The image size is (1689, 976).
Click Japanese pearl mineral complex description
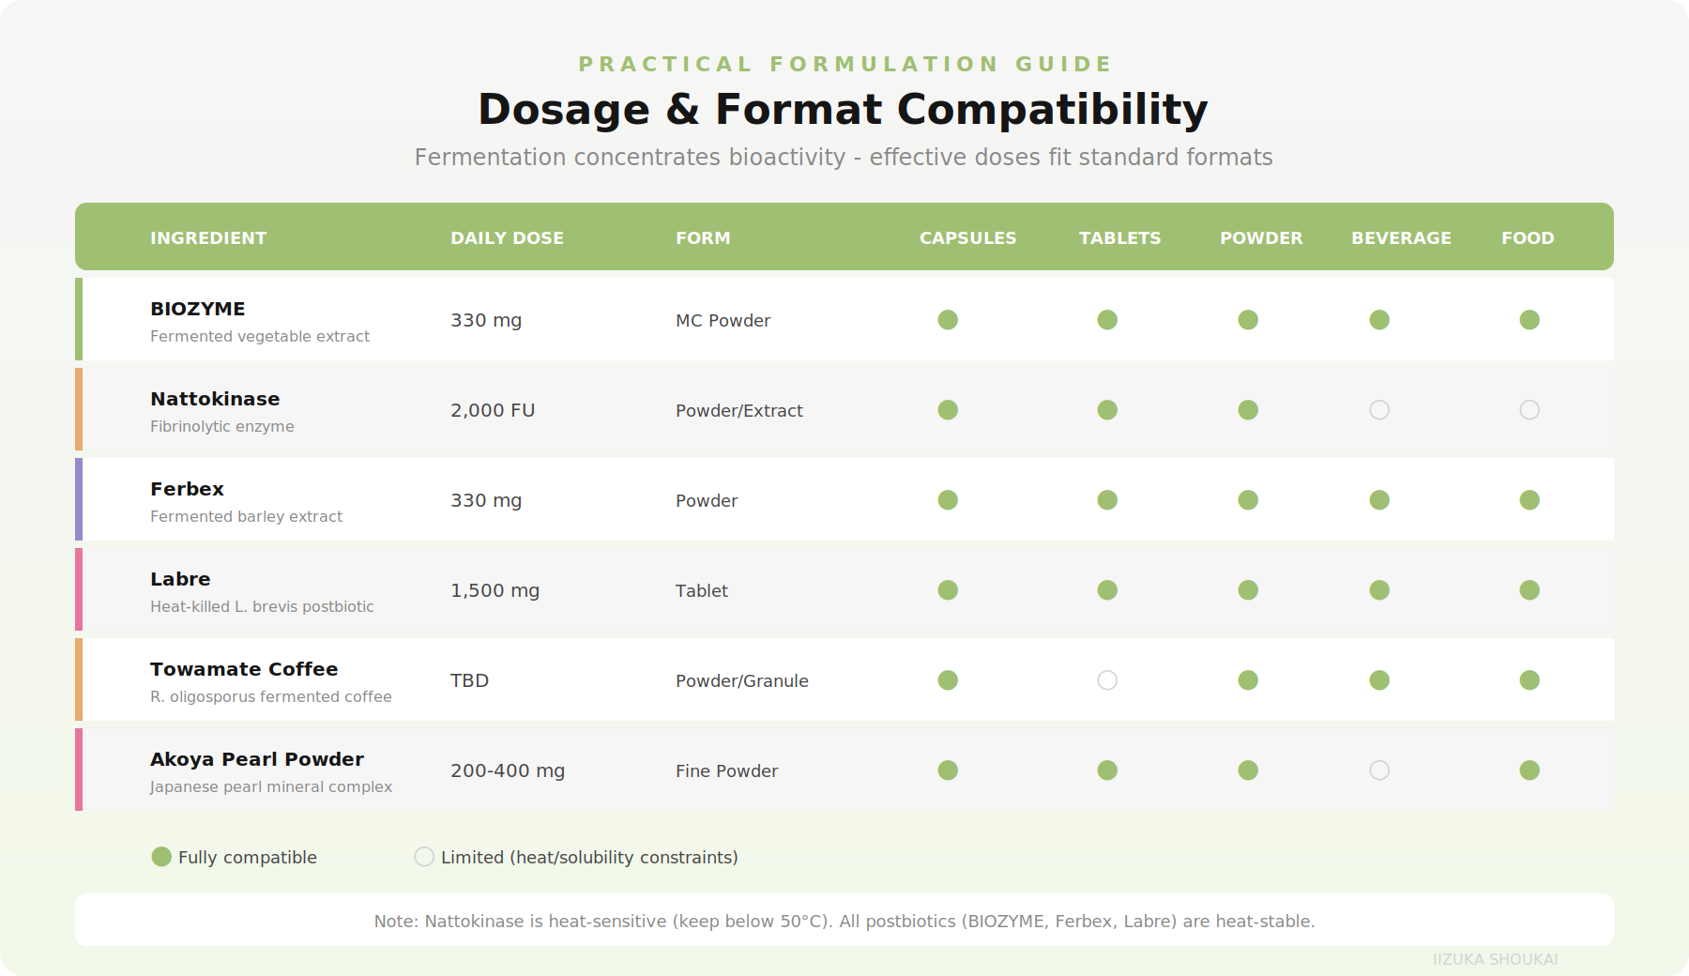point(271,786)
